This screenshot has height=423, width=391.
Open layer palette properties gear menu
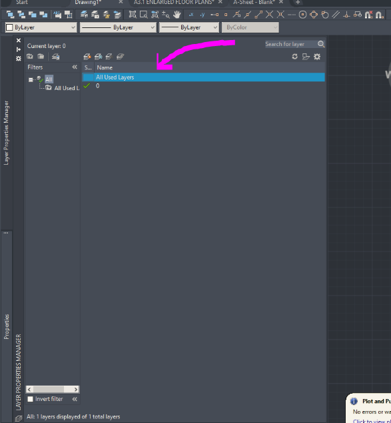[19, 58]
